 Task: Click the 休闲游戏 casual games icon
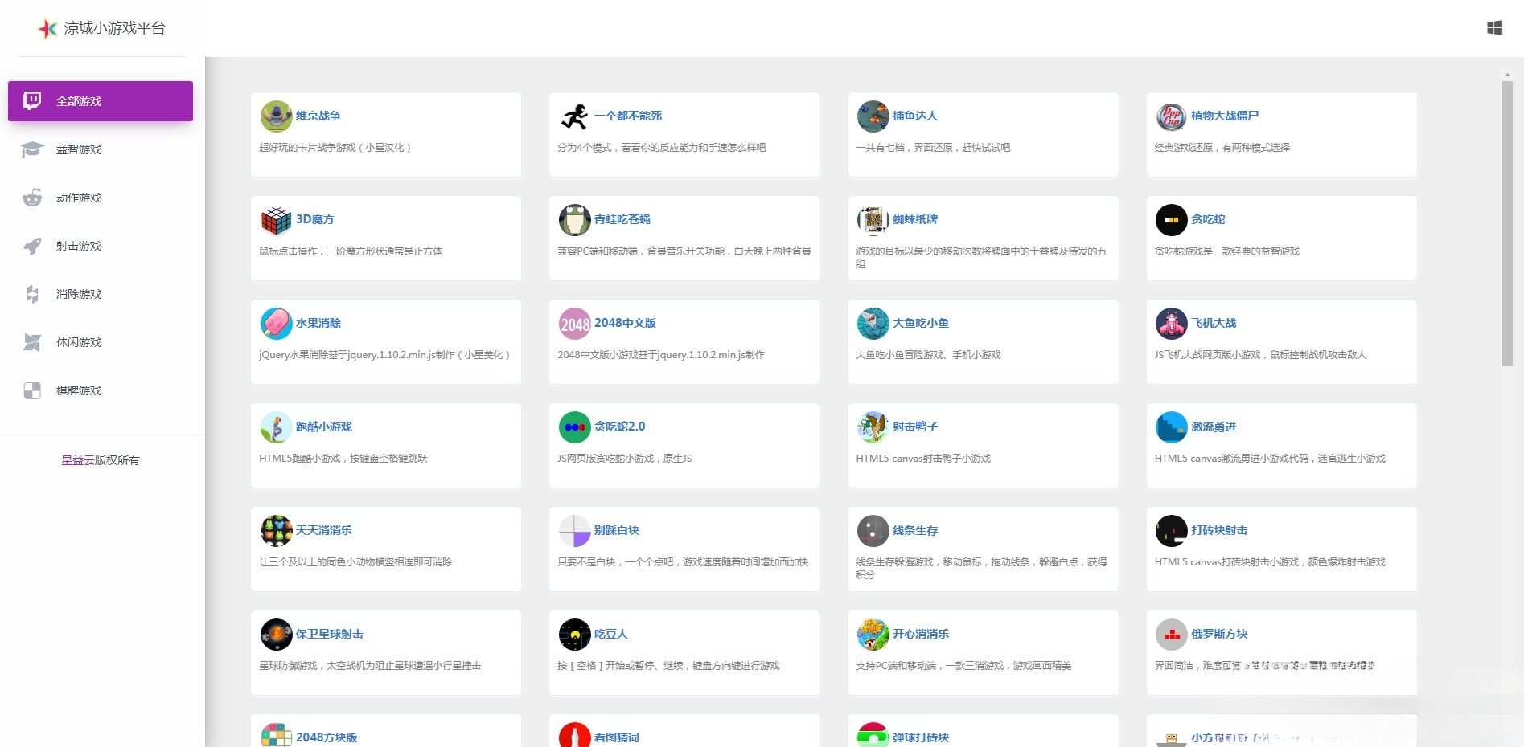(31, 342)
